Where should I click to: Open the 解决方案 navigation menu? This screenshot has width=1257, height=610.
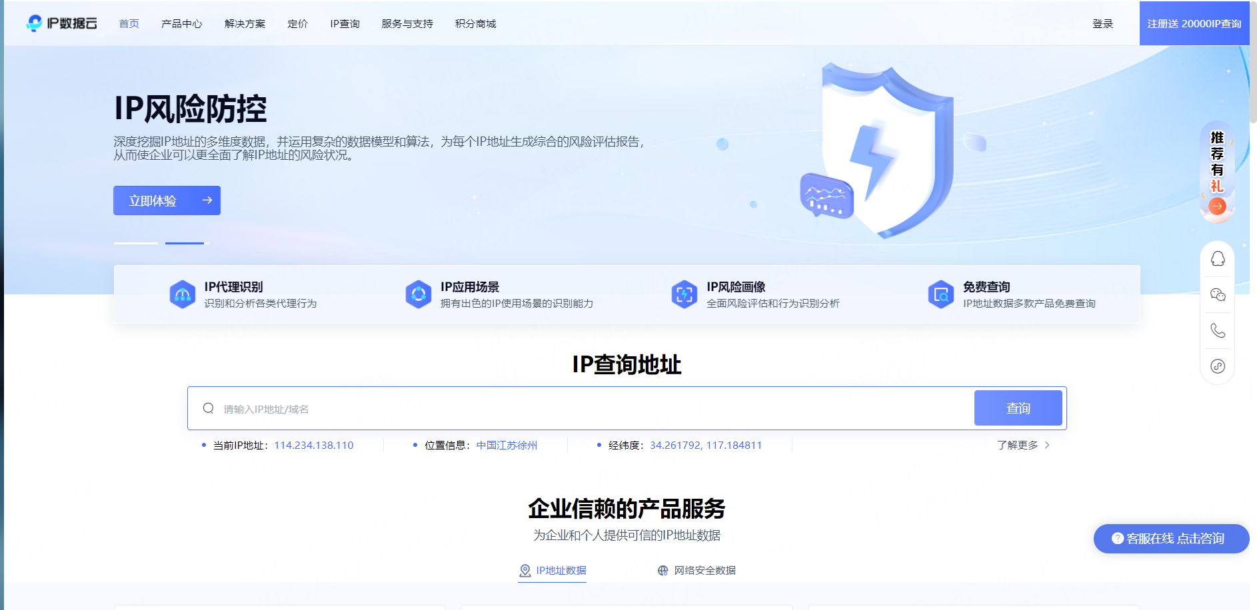coord(245,24)
